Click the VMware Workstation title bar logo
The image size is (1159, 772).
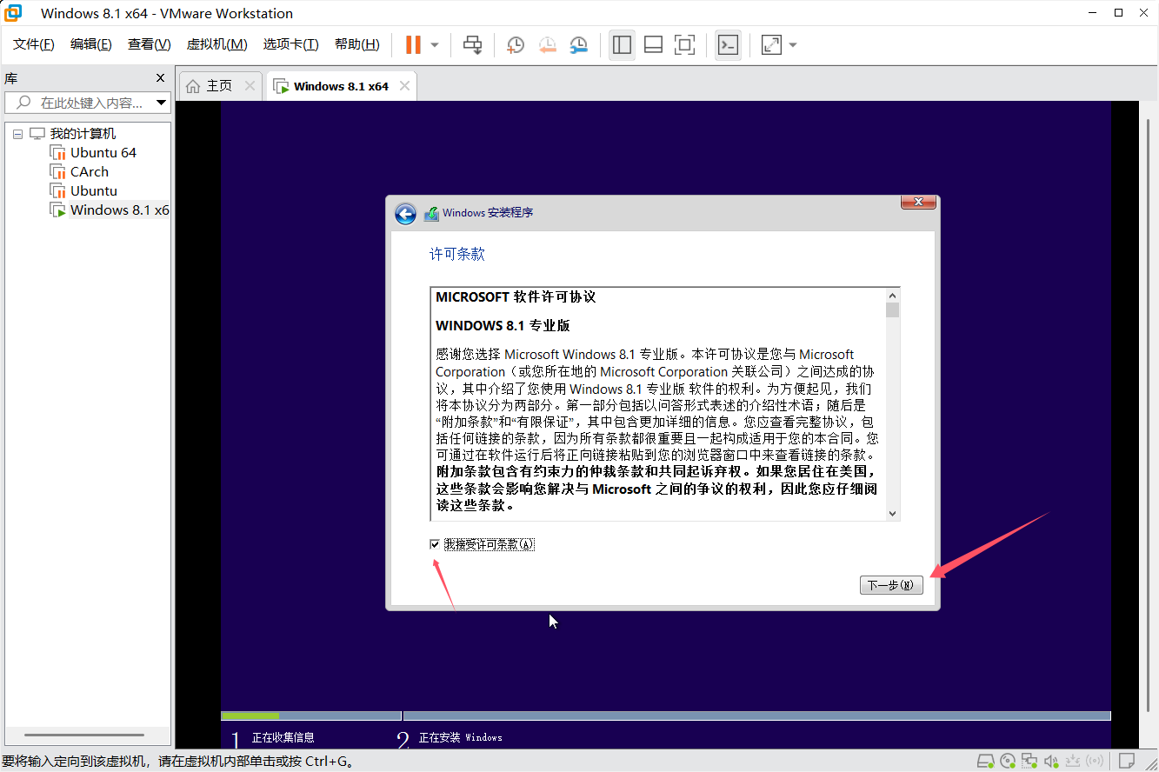click(12, 13)
